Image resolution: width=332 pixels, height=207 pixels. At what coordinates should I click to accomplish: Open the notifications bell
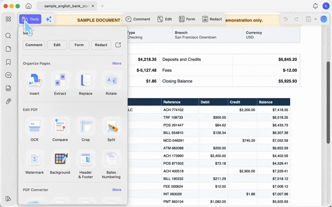(315, 6)
